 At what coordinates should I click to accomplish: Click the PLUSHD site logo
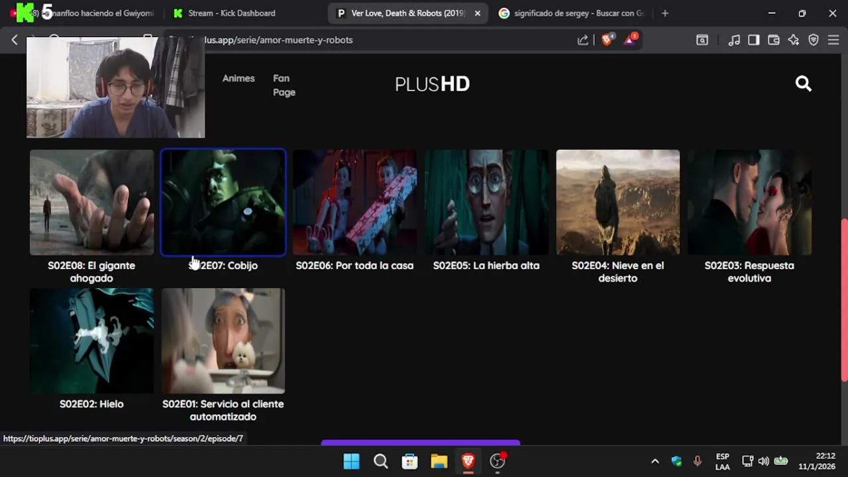432,84
